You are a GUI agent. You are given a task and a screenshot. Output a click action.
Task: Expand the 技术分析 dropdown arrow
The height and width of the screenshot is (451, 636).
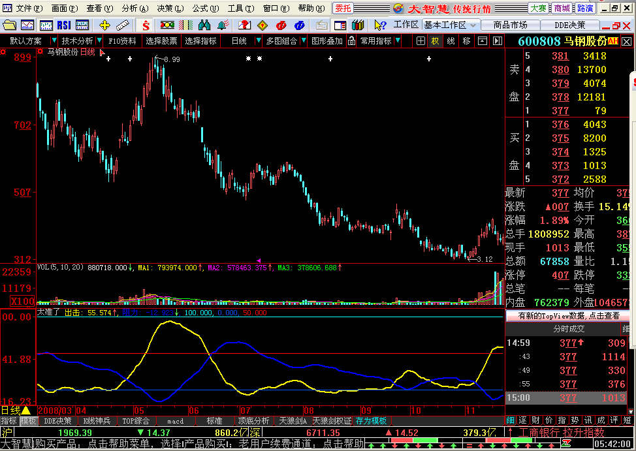click(x=99, y=40)
